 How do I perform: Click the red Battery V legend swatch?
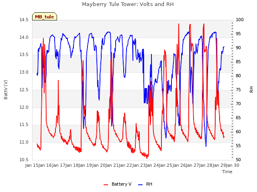[106, 184]
